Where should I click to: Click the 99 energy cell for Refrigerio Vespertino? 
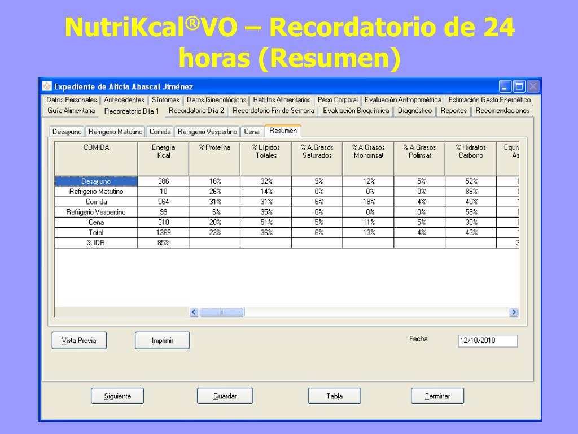click(163, 212)
